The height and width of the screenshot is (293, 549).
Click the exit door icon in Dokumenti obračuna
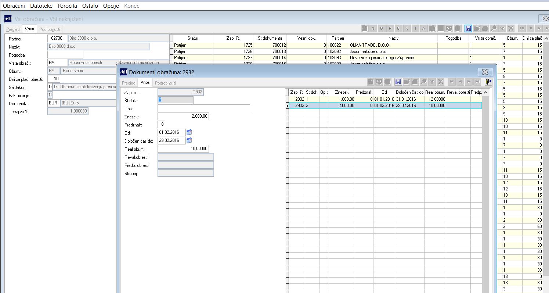coord(489,82)
